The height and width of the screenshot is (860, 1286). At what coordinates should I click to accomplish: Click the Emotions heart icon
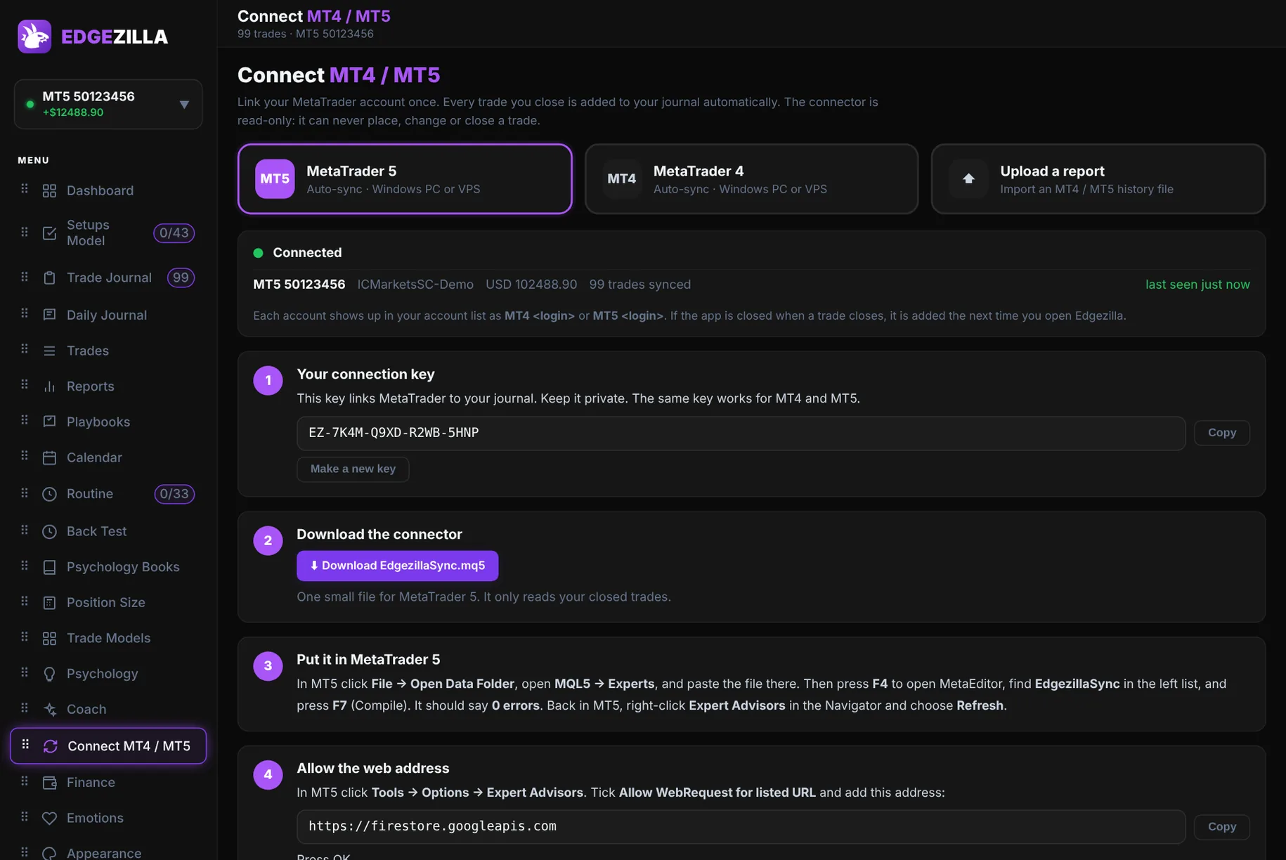click(49, 819)
